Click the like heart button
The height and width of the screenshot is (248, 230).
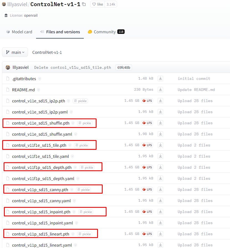coord(97,4)
